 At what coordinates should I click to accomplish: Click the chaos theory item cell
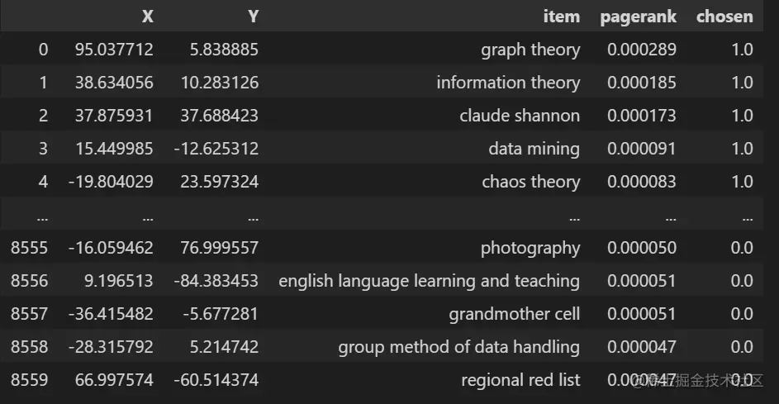530,182
